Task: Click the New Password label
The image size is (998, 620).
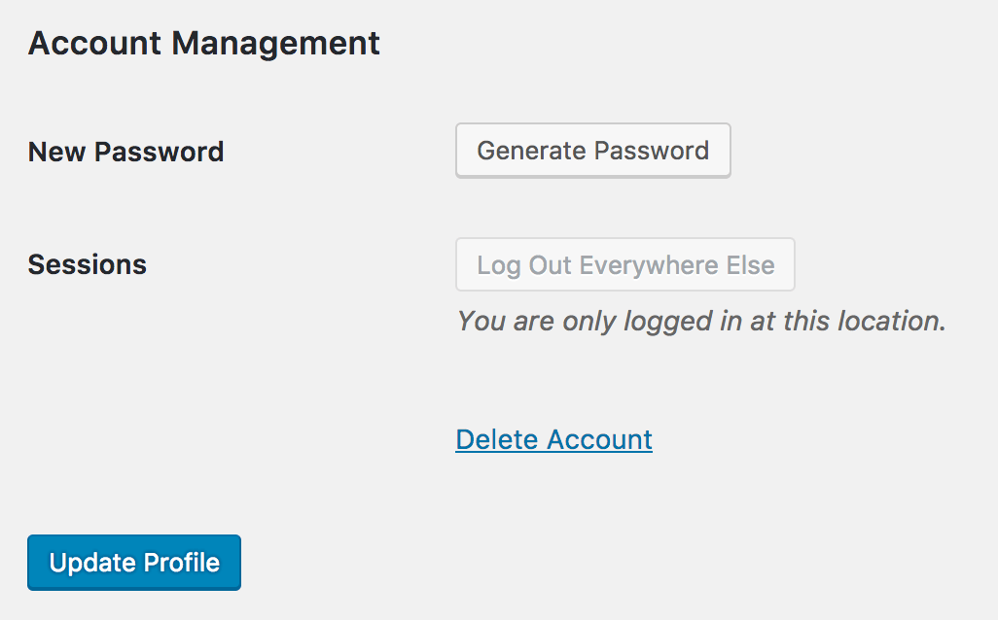Action: click(x=125, y=152)
